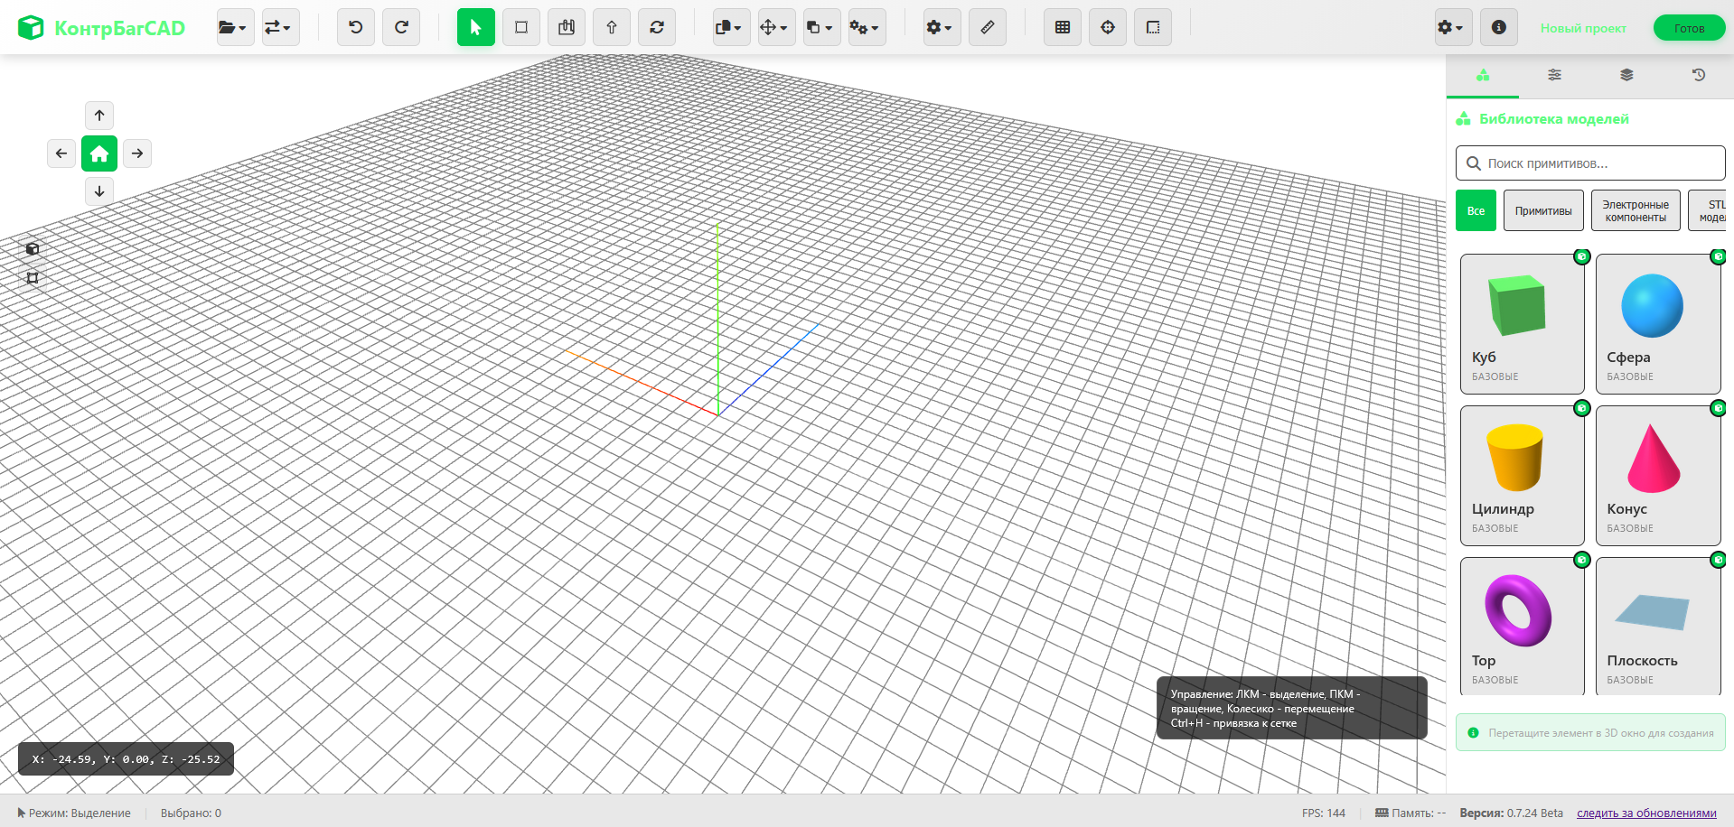Click the home view button

(x=99, y=153)
